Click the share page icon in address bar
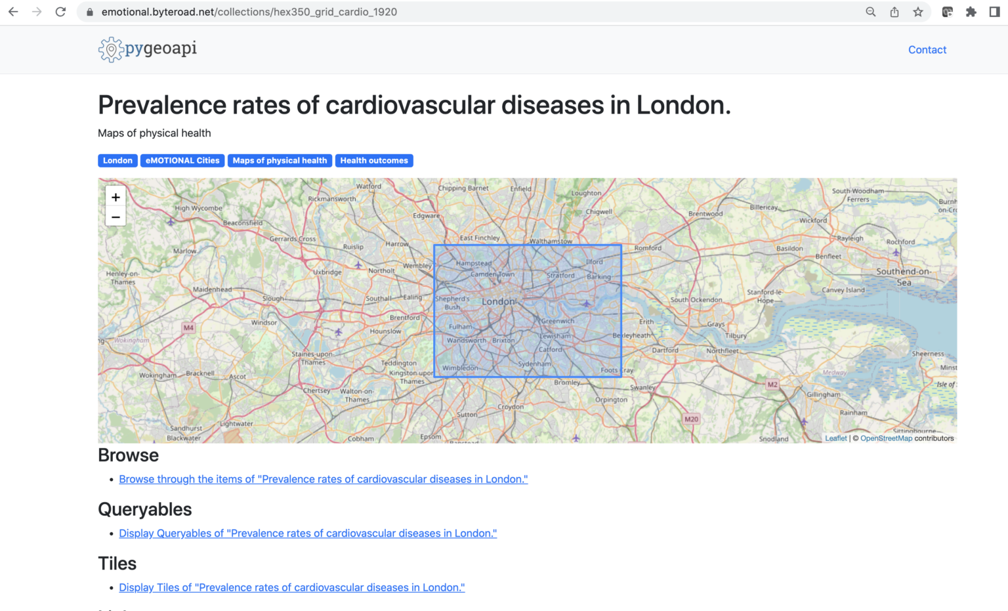Viewport: 1008px width, 611px height. click(894, 12)
